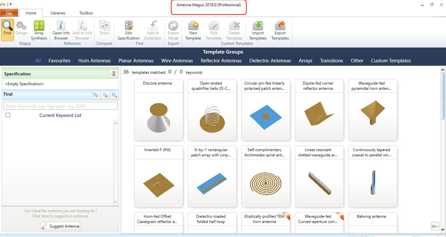This screenshot has height=237, width=446.
Task: Create a New Template
Action: pos(193,30)
